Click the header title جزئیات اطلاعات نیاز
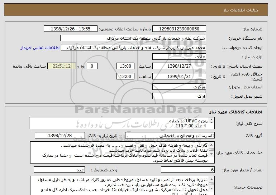276x195 pixels. (x=241, y=10)
